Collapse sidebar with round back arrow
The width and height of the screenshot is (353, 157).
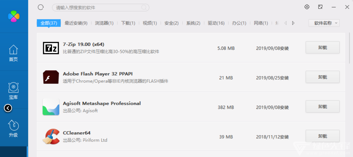click(x=8, y=108)
